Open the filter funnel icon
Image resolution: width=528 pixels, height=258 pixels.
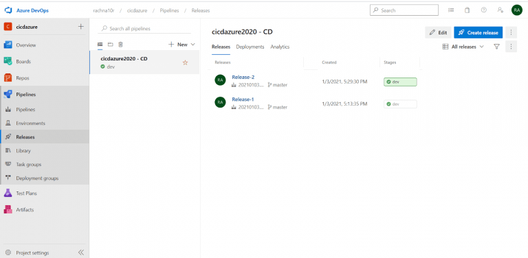click(496, 47)
